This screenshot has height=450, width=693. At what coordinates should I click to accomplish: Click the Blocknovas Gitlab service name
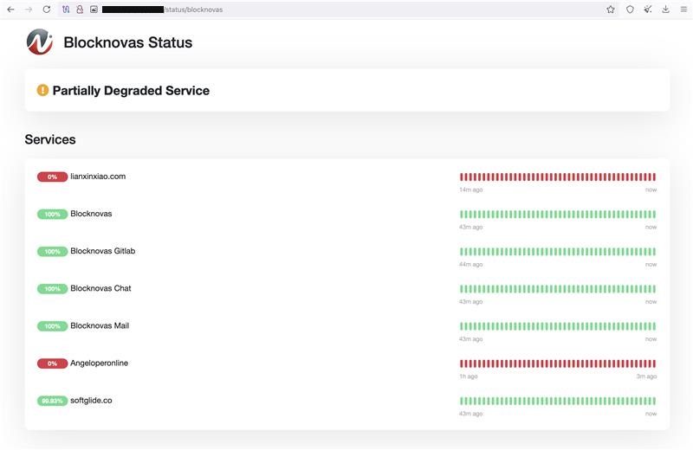(102, 251)
